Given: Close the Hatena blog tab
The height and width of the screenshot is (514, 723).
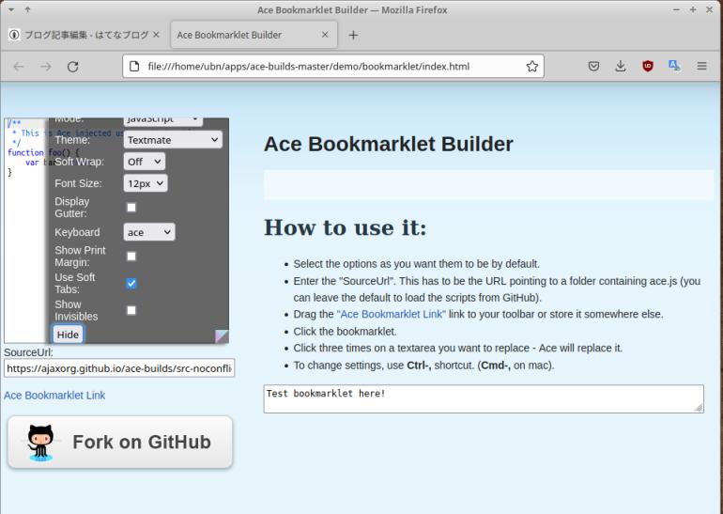Looking at the screenshot, I should 156,35.
